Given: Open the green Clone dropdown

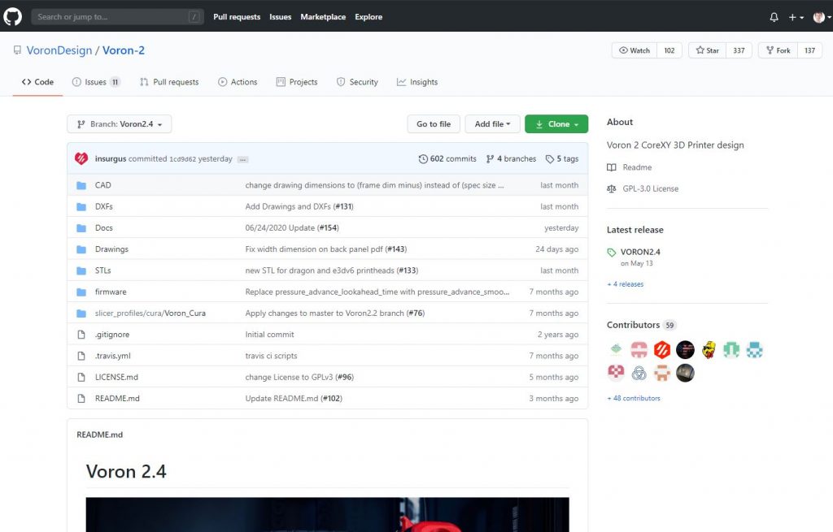Looking at the screenshot, I should pos(556,124).
